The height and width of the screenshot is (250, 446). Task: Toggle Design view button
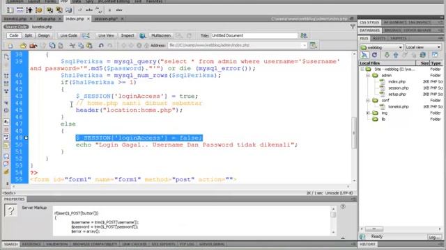click(x=44, y=35)
